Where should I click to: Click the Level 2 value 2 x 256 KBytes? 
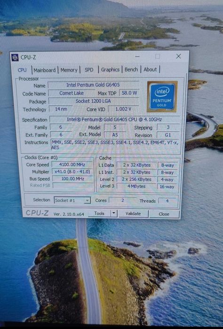point(137,179)
